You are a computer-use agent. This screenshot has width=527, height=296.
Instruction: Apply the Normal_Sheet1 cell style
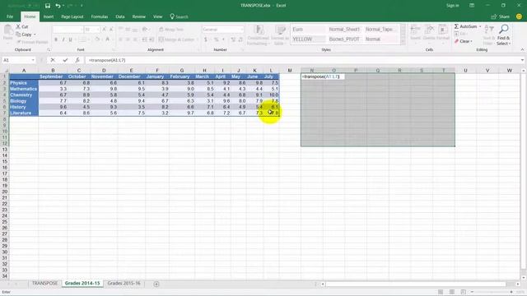(344, 30)
